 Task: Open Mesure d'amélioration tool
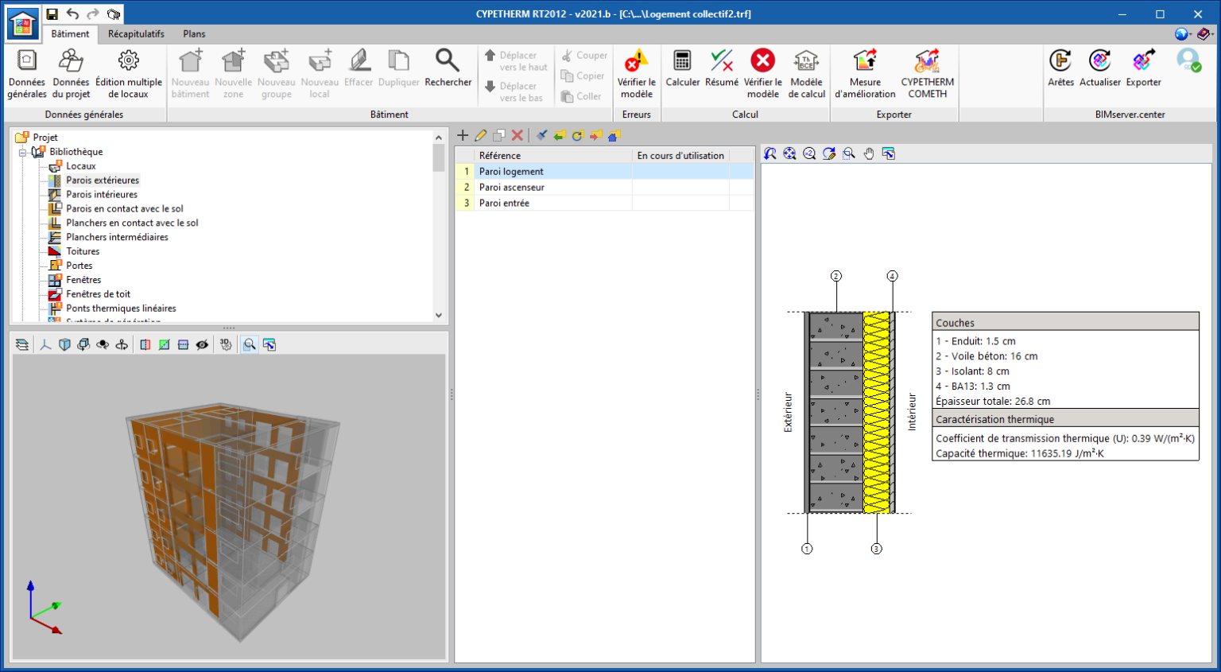tap(865, 73)
